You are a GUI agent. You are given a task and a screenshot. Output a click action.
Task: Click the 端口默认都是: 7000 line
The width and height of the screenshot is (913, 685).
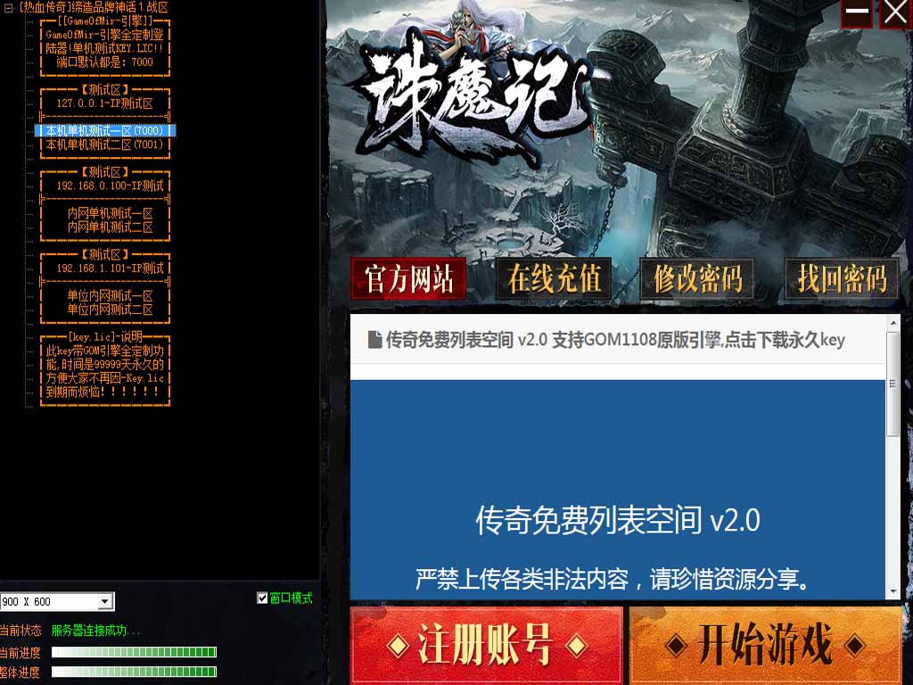[x=105, y=62]
